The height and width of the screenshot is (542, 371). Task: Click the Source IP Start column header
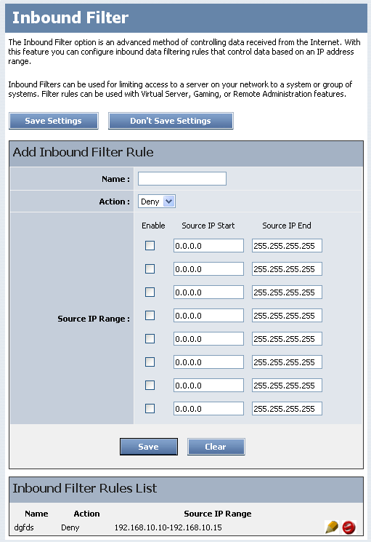click(208, 226)
